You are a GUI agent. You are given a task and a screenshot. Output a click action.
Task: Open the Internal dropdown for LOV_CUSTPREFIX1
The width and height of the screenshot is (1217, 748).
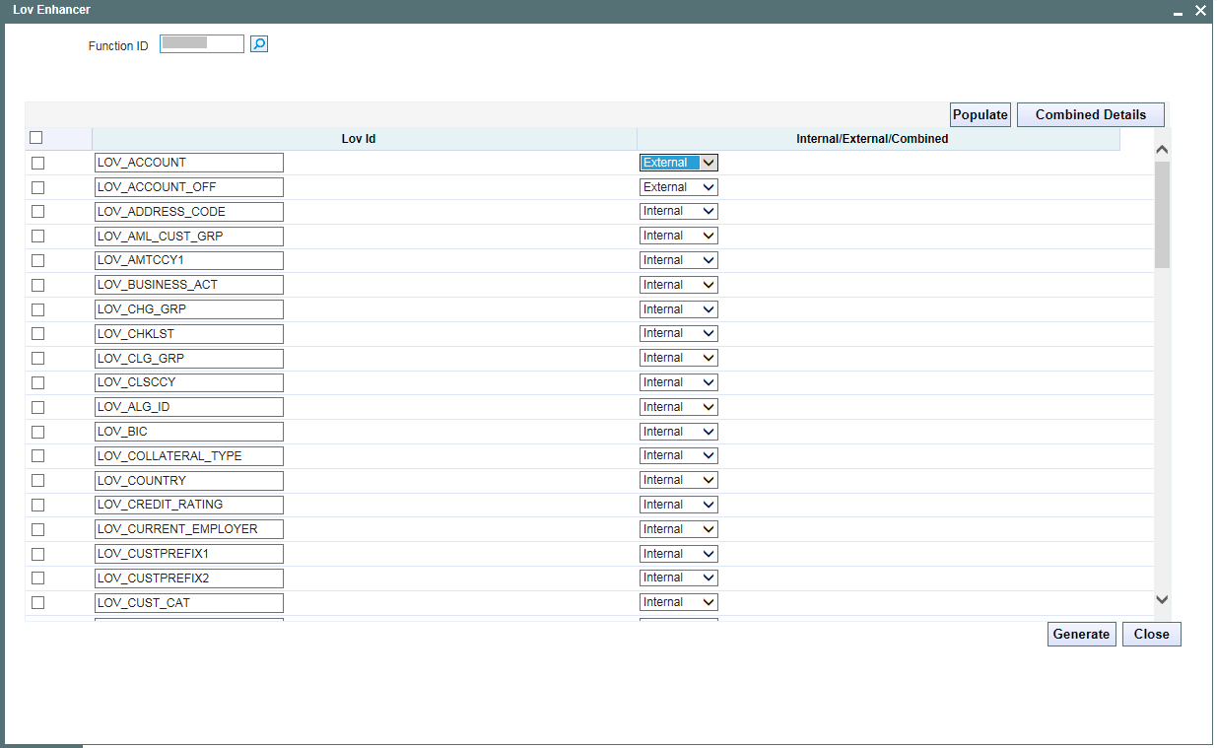679,554
